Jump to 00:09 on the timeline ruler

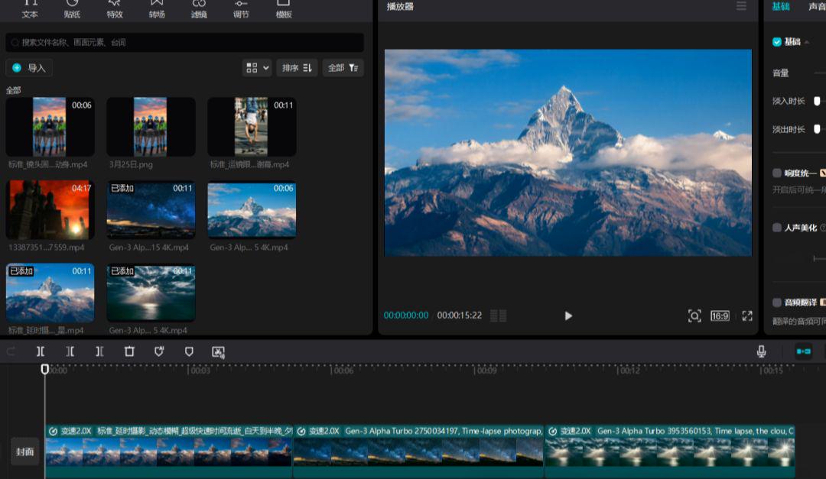pyautogui.click(x=486, y=371)
